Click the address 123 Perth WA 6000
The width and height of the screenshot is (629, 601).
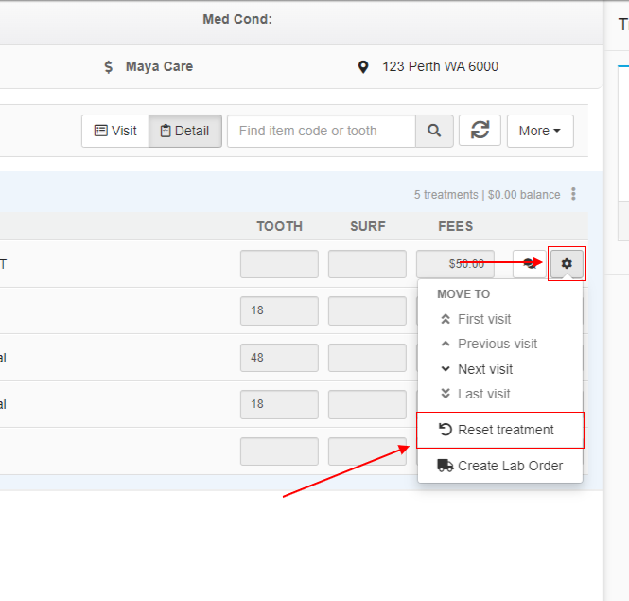tap(440, 66)
